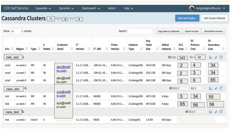Sort table by # Nodes column
Screen dimensions: 230x130
click(53, 49)
